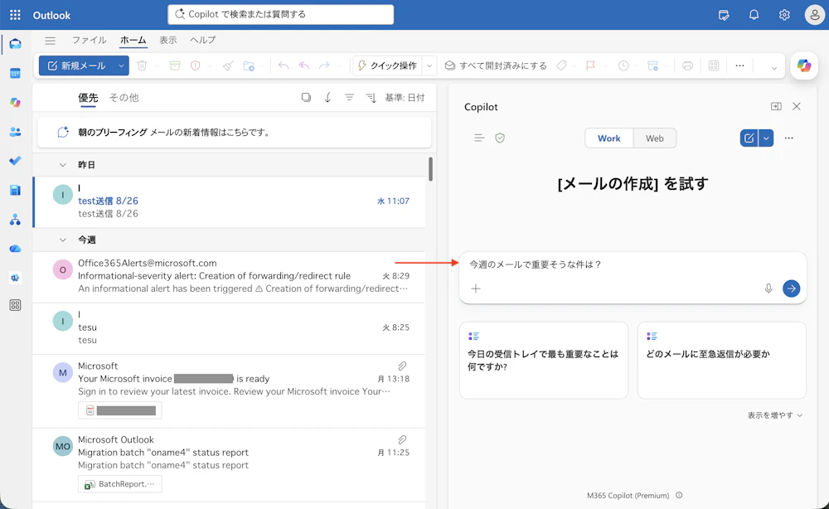The width and height of the screenshot is (829, 509).
Task: Open toolbar more options ellipsis
Action: click(x=739, y=65)
